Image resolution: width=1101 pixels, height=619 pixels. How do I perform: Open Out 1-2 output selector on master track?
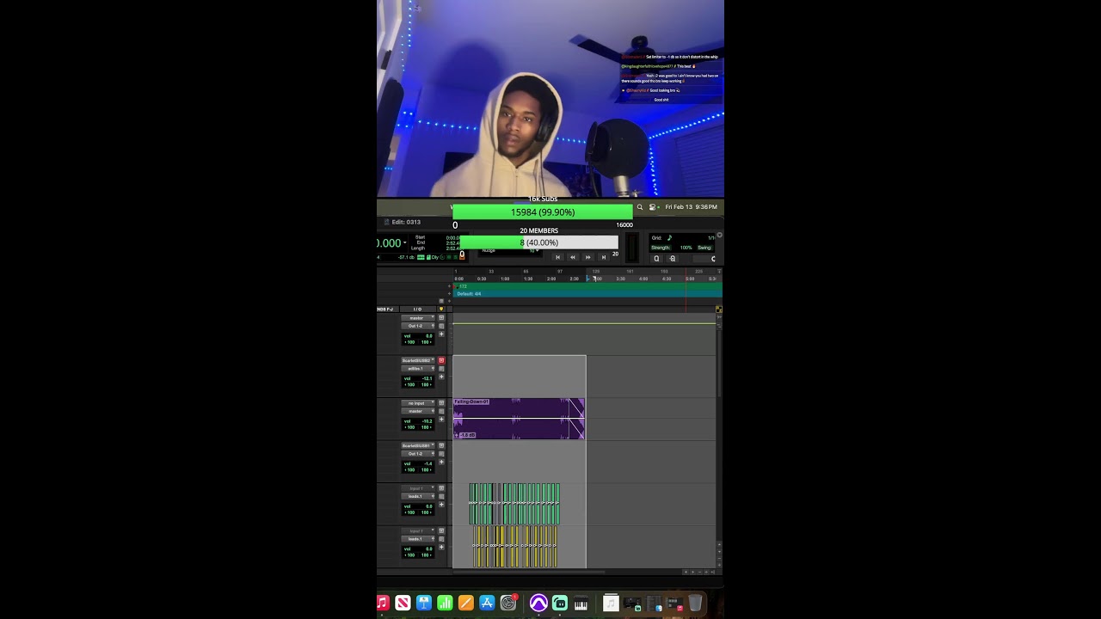tap(418, 326)
